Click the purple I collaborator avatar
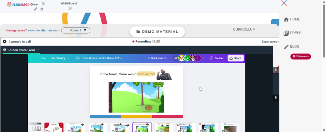The image size is (326, 132). click(x=198, y=58)
